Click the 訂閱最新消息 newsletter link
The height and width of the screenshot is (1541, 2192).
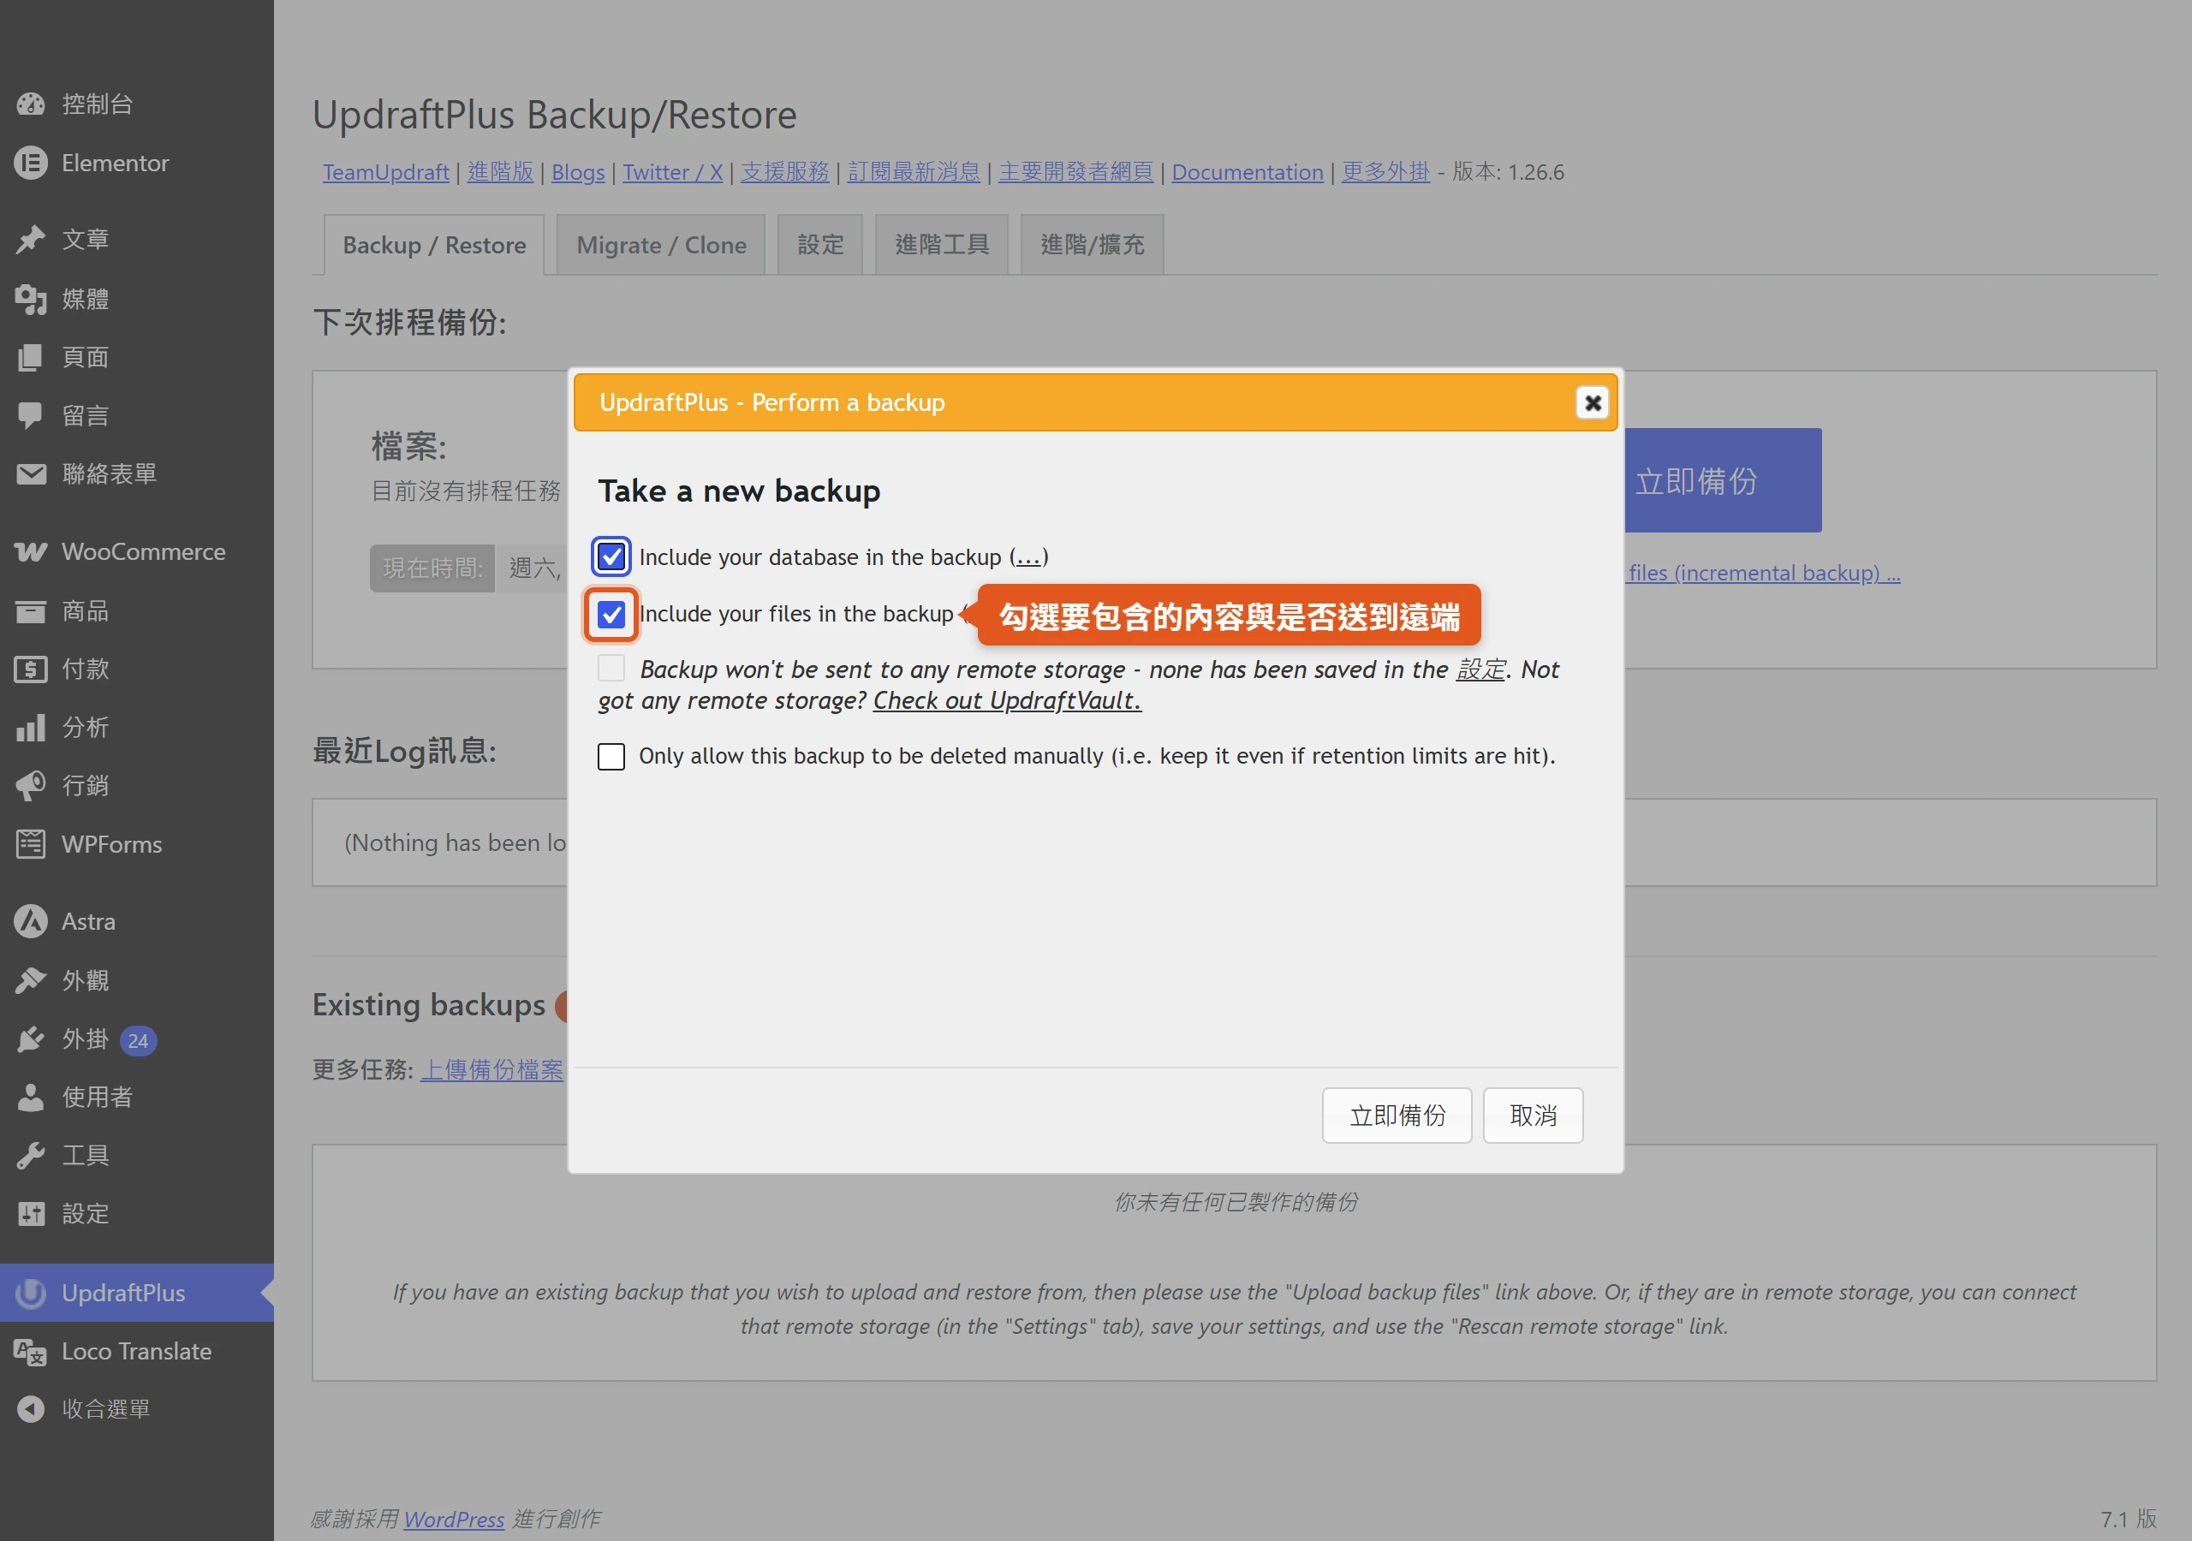[914, 172]
